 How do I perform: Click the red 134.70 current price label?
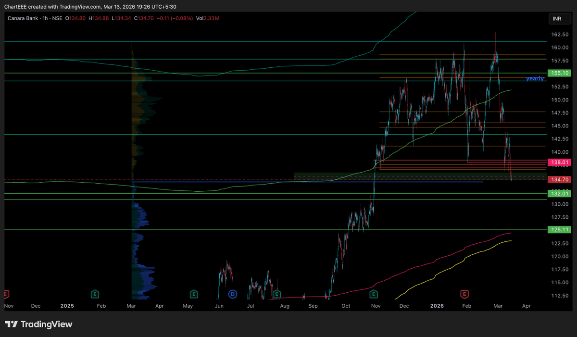[x=559, y=179]
